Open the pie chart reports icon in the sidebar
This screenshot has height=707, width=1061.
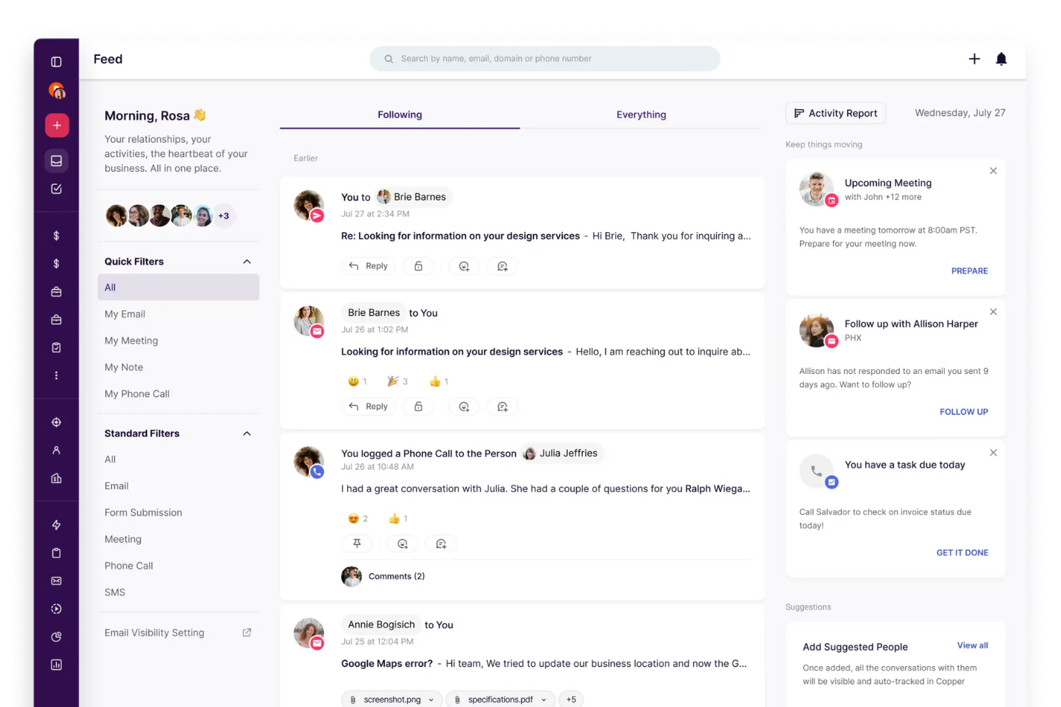pos(56,636)
